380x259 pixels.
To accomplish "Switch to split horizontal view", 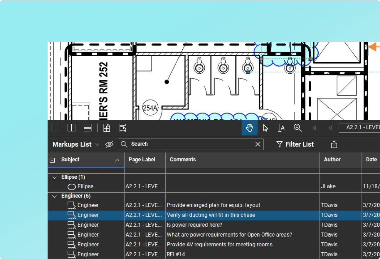I will click(x=88, y=128).
